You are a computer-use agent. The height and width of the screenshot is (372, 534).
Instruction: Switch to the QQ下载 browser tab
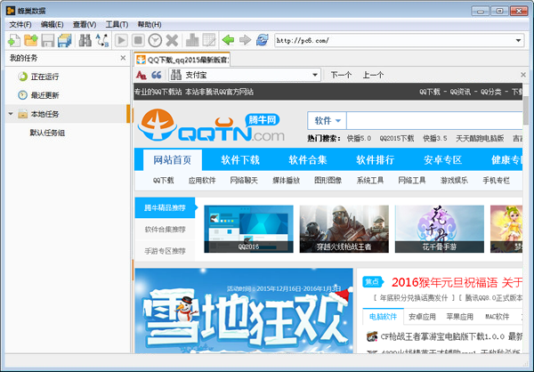pos(182,60)
